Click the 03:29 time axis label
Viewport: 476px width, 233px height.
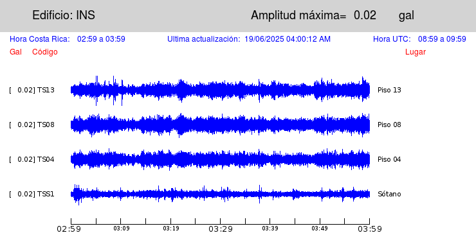pos(221,229)
